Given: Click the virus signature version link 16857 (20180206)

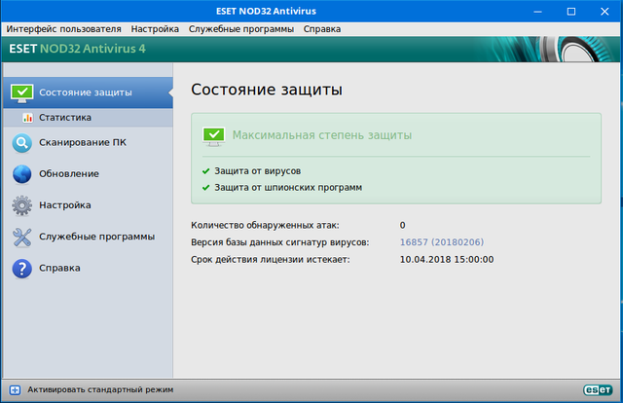Looking at the screenshot, I should tap(442, 242).
